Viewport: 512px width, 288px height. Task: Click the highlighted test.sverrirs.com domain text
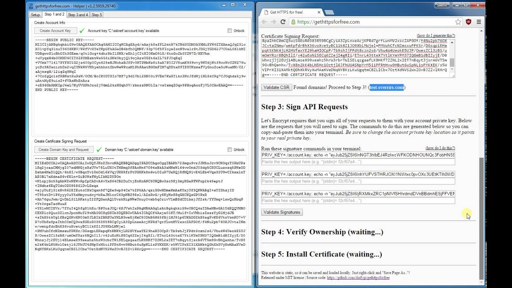(x=386, y=87)
